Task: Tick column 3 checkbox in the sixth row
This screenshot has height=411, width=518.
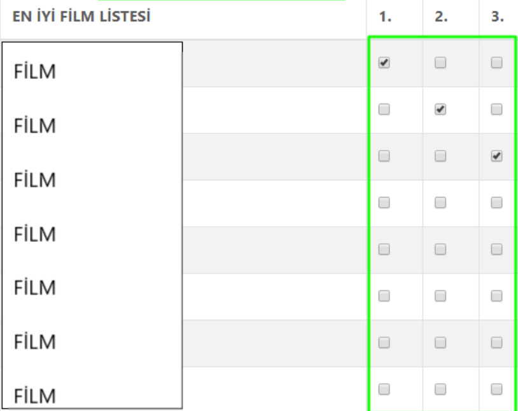Action: [497, 296]
